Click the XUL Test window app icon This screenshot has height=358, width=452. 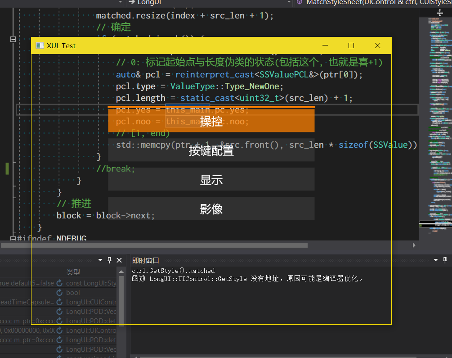pyautogui.click(x=40, y=45)
